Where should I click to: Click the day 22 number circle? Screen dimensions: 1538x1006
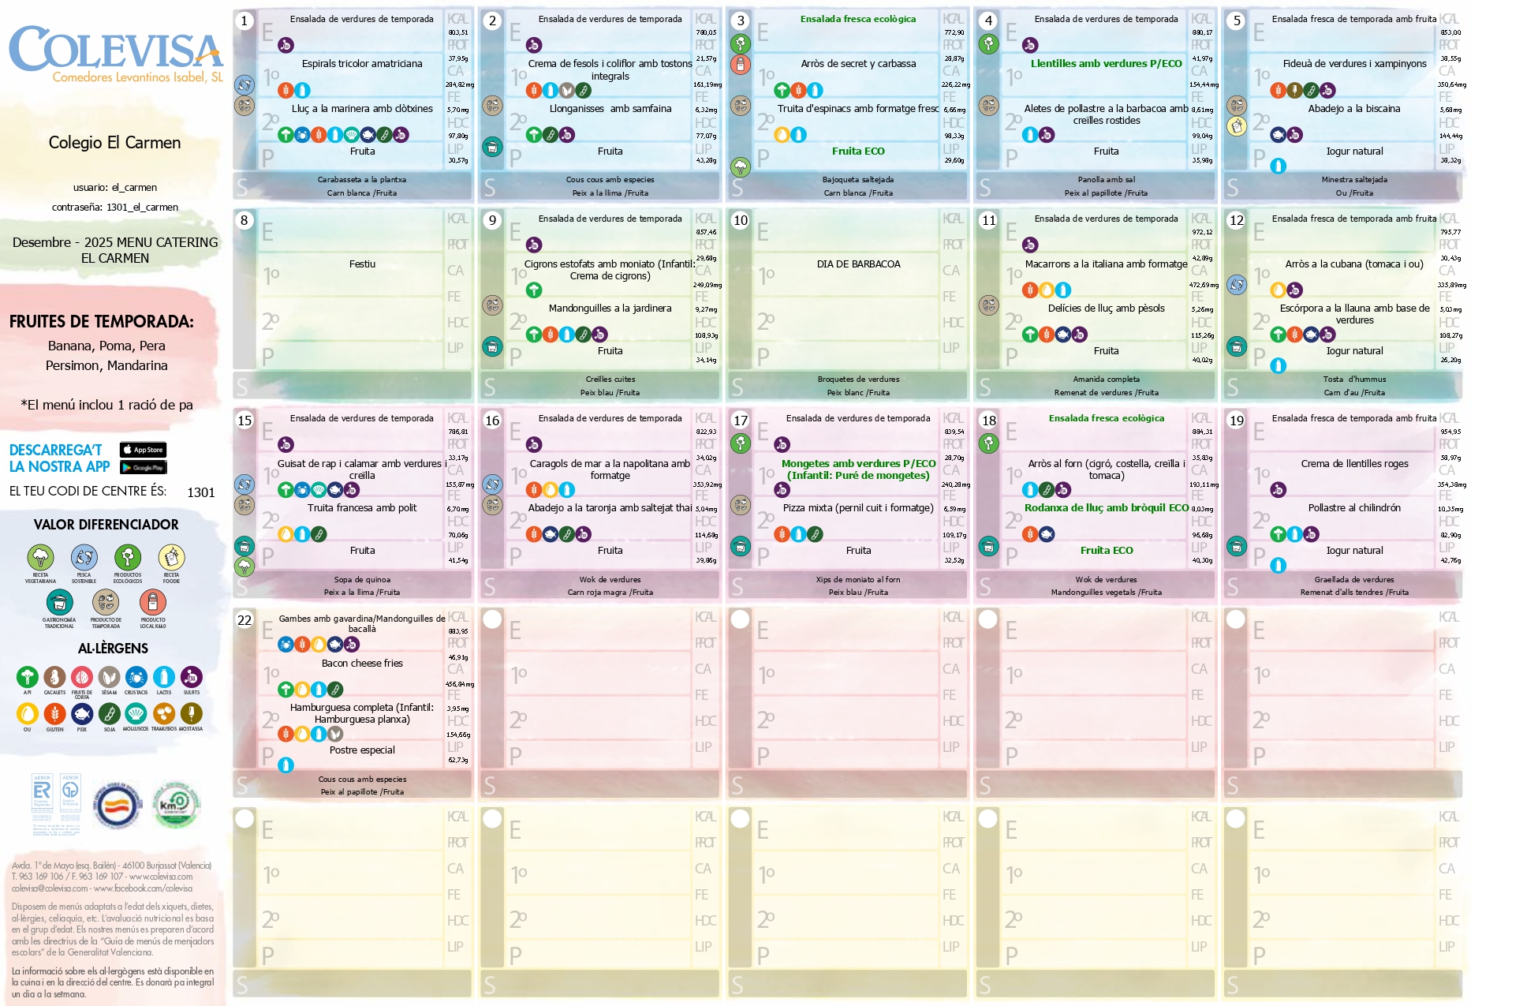[x=245, y=620]
